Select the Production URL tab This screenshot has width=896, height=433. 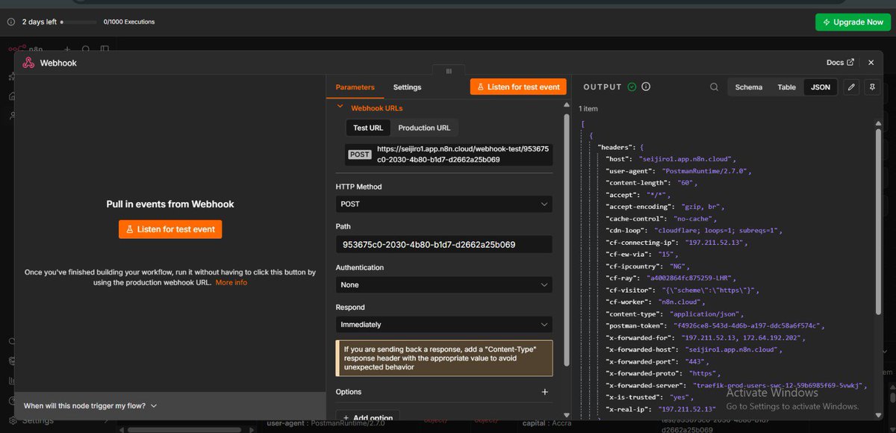coord(424,128)
